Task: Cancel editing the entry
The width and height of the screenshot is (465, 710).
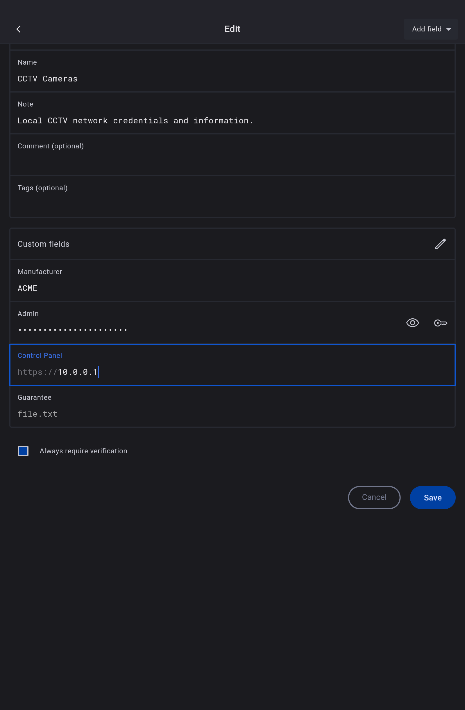Action: (374, 497)
